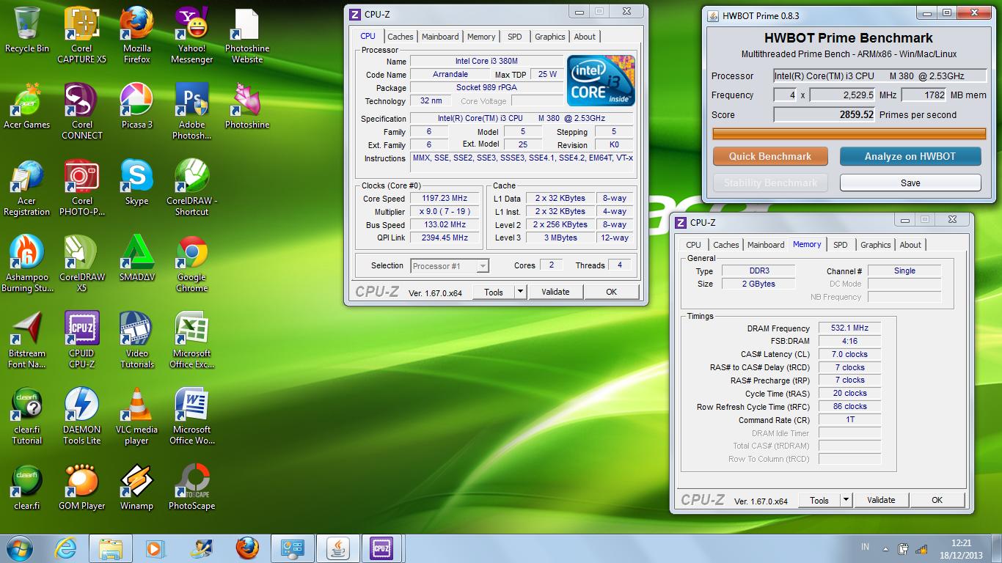Open Mozilla Firefox desktop shortcut
1002x563 pixels.
click(137, 34)
